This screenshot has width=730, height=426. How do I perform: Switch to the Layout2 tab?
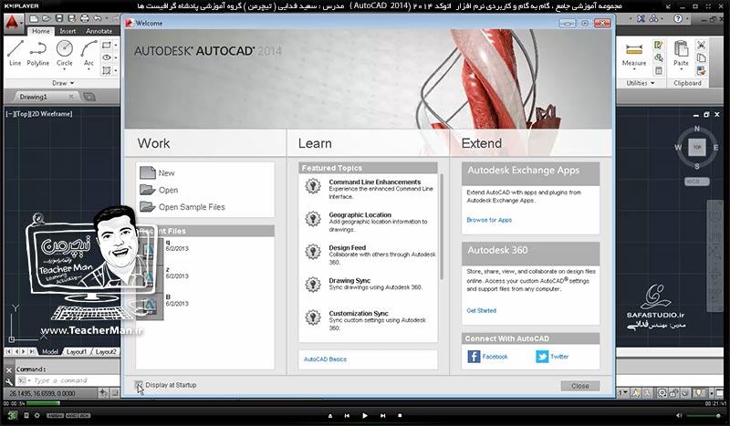pyautogui.click(x=106, y=352)
